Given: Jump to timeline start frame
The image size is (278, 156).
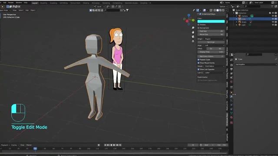Looking at the screenshot, I should tap(105, 145).
